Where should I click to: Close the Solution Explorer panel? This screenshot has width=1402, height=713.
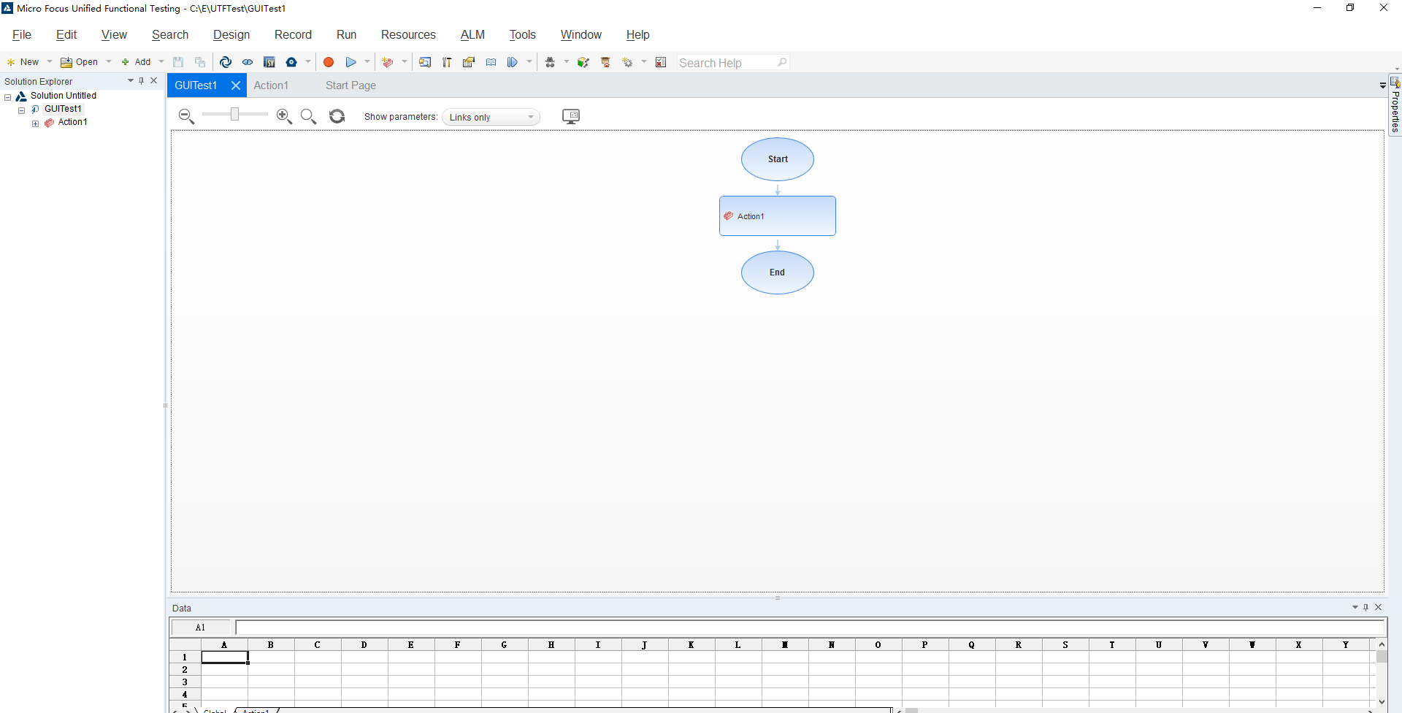coord(154,81)
